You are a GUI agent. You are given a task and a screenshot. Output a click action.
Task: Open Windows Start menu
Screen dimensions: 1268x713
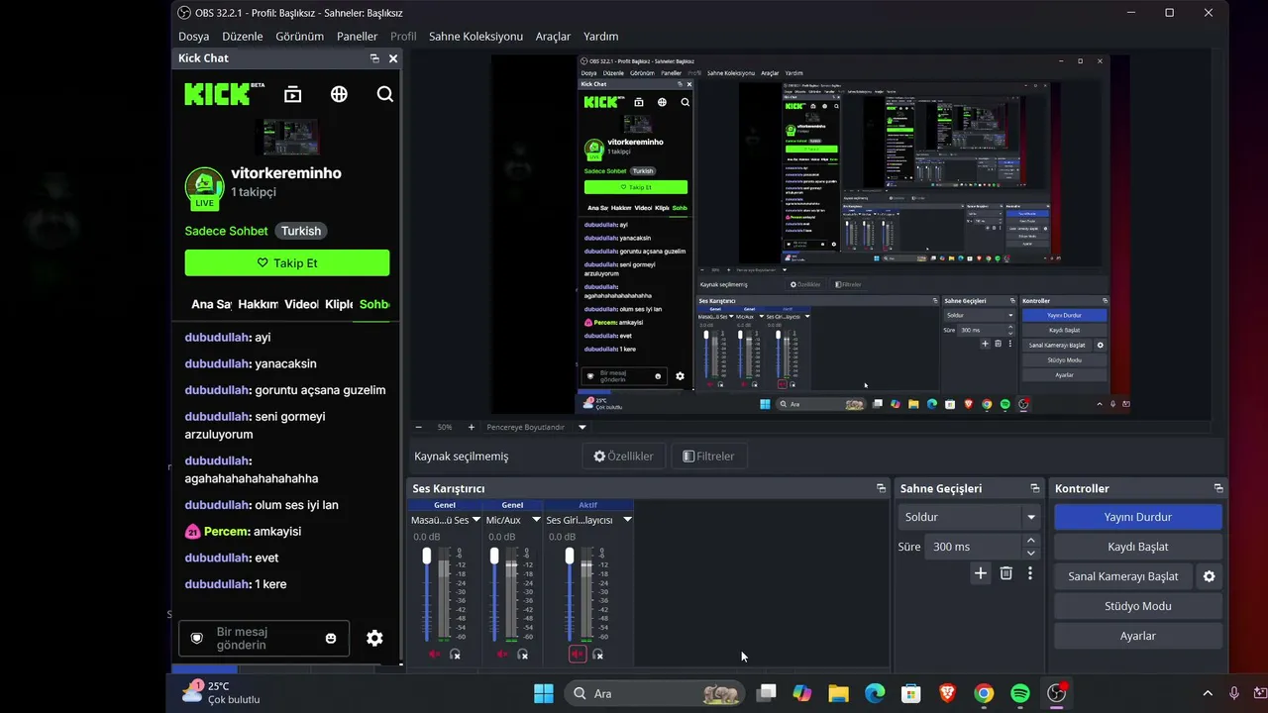[544, 693]
